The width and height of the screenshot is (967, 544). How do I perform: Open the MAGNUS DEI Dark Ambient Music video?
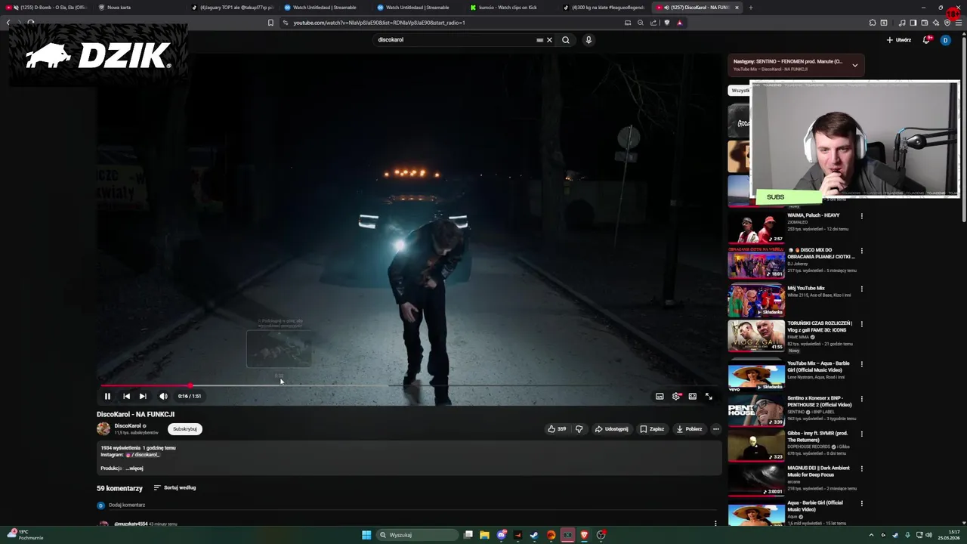point(756,480)
